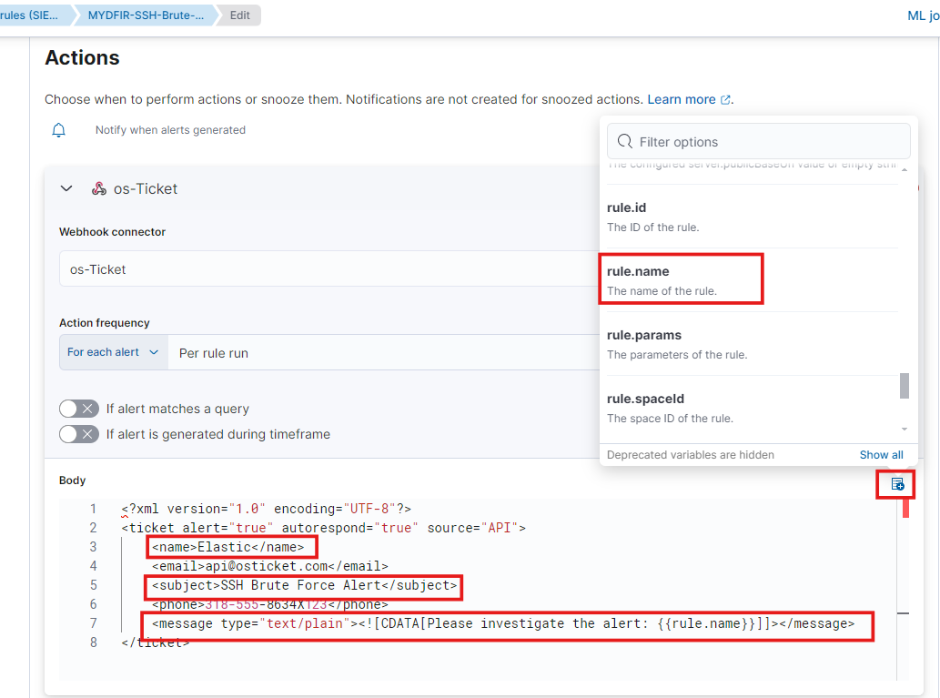Click the variable list scrollbar thumb
The width and height of the screenshot is (940, 698).
click(x=905, y=386)
